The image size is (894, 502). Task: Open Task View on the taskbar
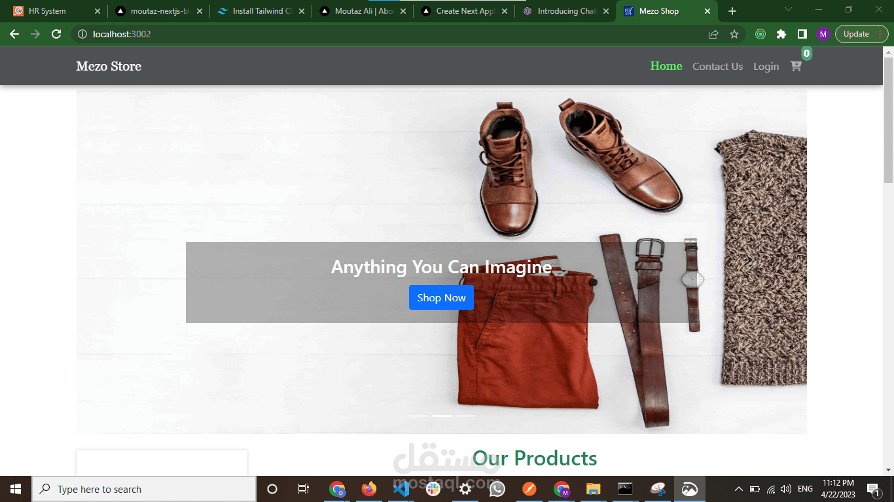(x=304, y=489)
